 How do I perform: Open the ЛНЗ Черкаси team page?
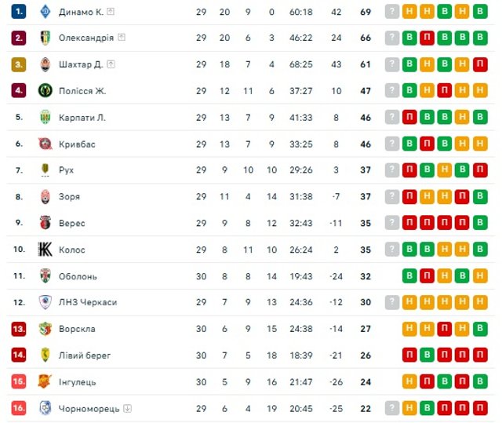pyautogui.click(x=88, y=302)
